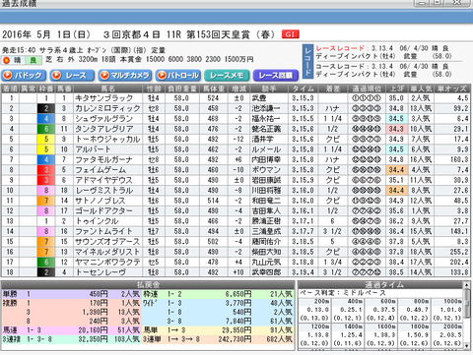This screenshot has width=473, height=355.
Task: Click jockey 池添謙一
Action: click(266, 108)
